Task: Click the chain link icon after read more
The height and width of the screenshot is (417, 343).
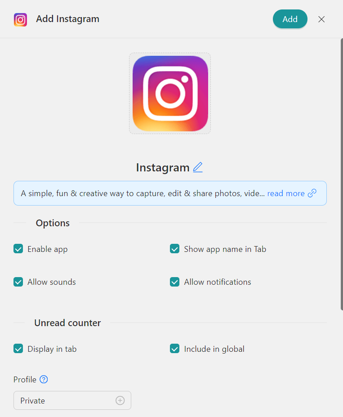Action: (x=312, y=193)
